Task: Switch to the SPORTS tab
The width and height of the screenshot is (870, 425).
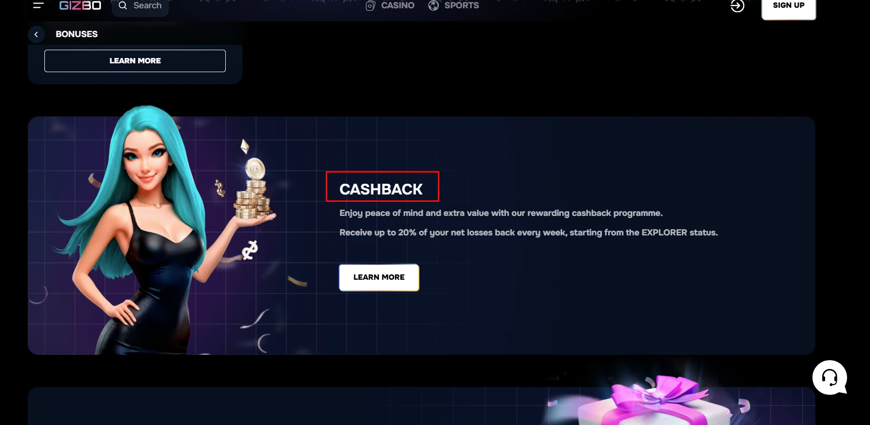Action: (x=454, y=5)
